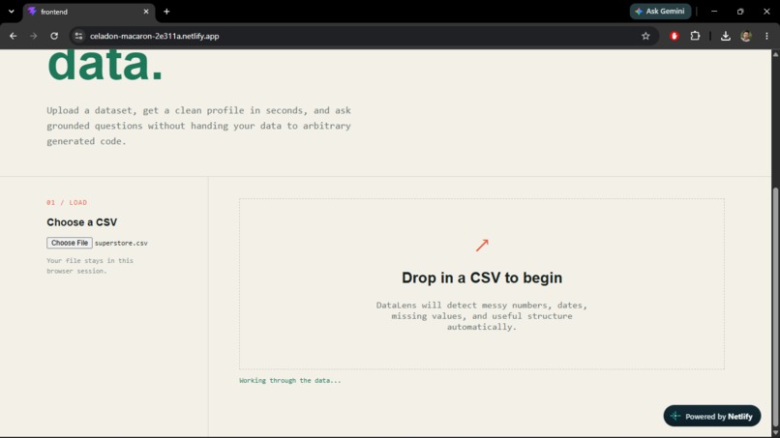Close the frontend tab

pos(146,12)
